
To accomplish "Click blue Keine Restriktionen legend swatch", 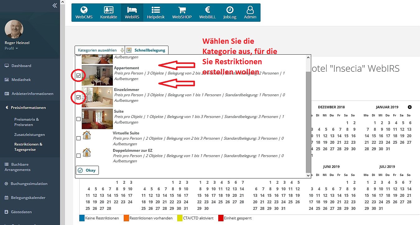I will pos(82,218).
